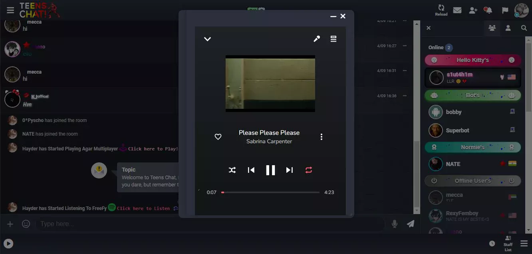532x254 pixels.
Task: Switch to the user list group tab
Action: click(x=492, y=28)
